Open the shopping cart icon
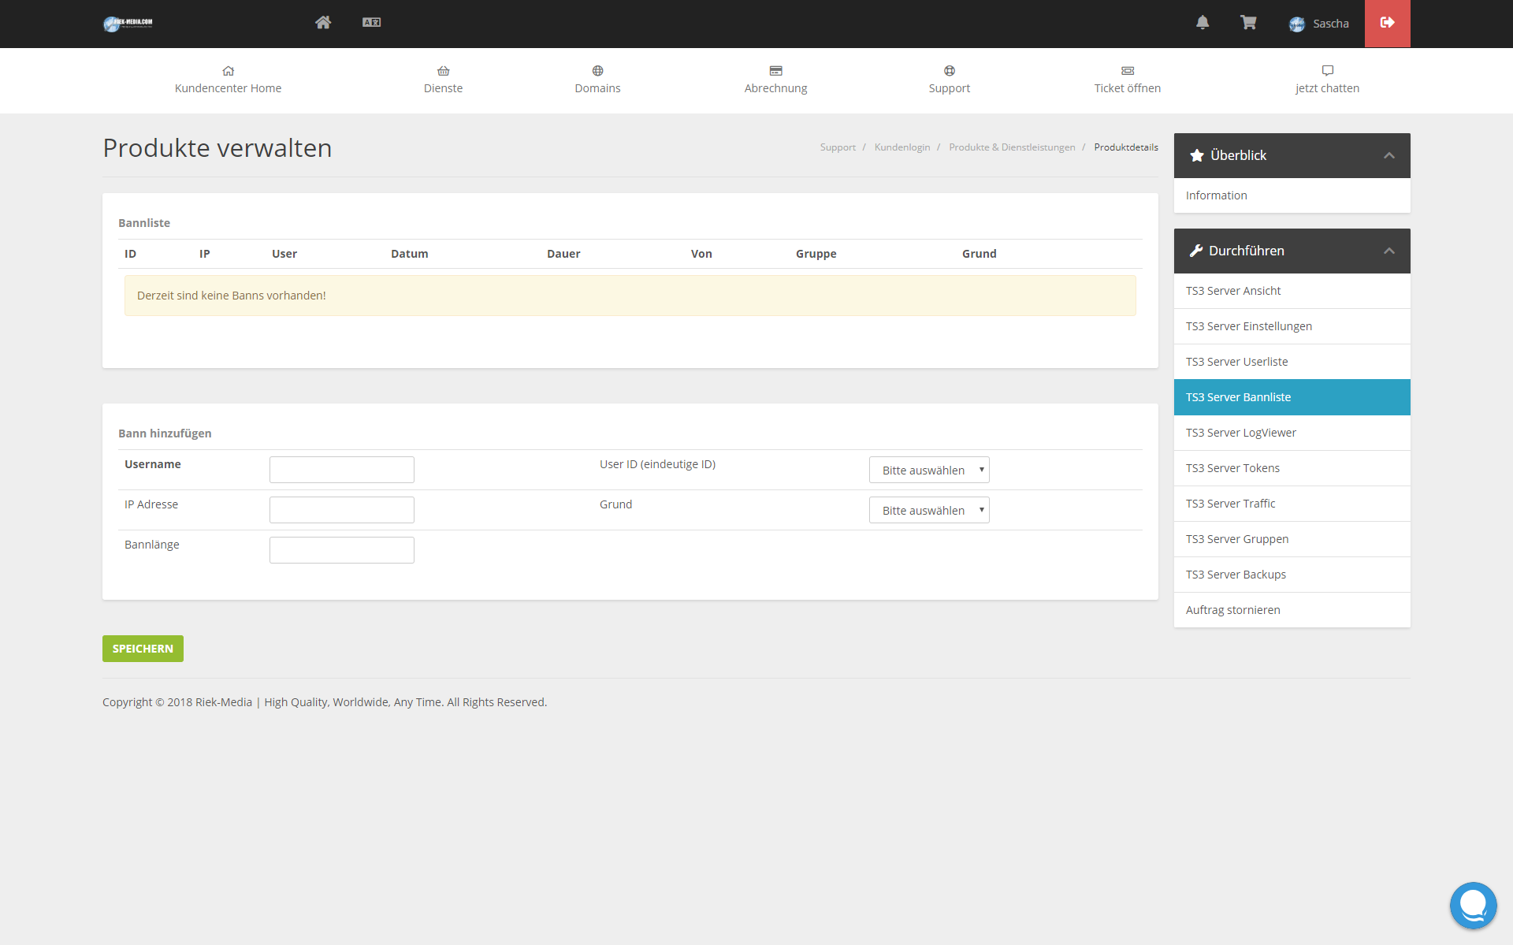Image resolution: width=1513 pixels, height=945 pixels. coord(1248,22)
